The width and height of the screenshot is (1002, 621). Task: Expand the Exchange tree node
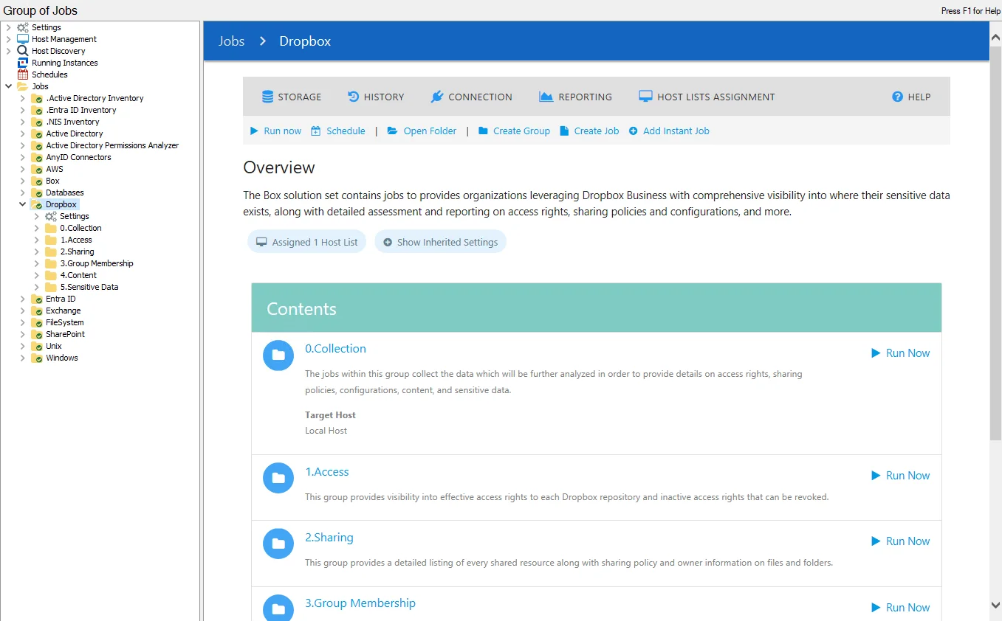click(22, 310)
